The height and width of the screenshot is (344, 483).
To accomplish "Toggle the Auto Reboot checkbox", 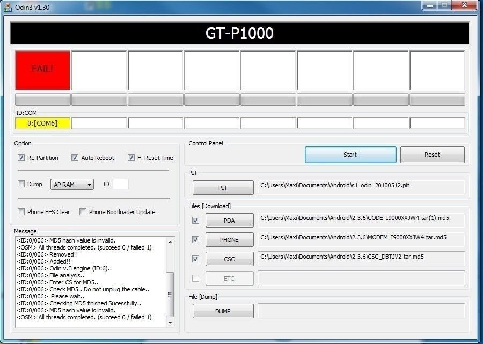I will coord(75,158).
